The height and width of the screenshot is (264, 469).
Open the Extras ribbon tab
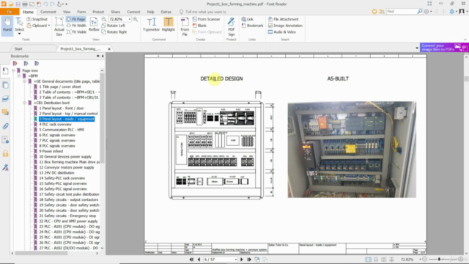point(166,12)
